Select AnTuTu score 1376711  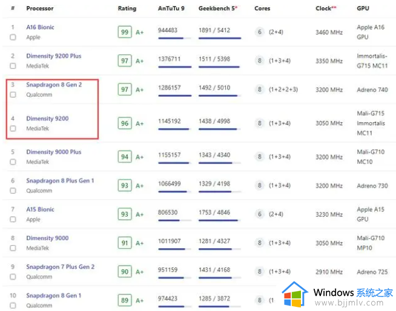(170, 59)
